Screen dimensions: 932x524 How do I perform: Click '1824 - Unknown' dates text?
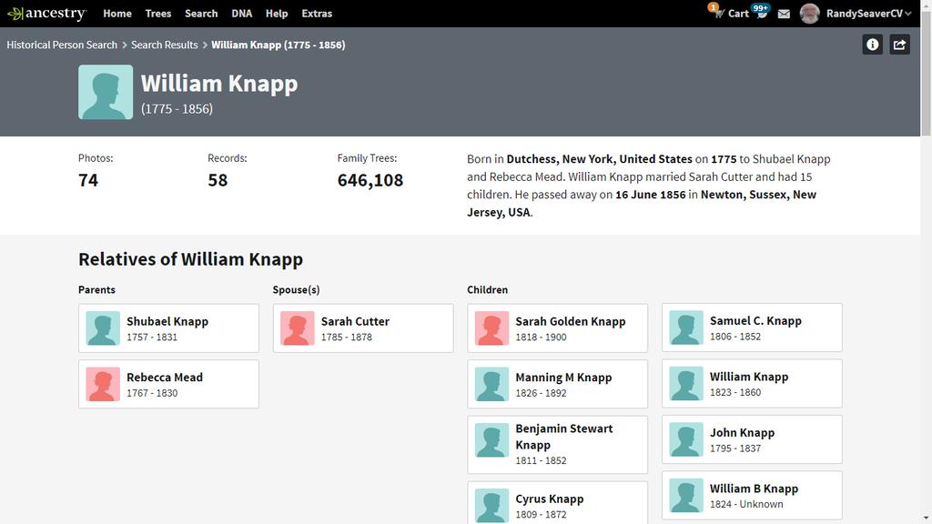[x=746, y=504]
